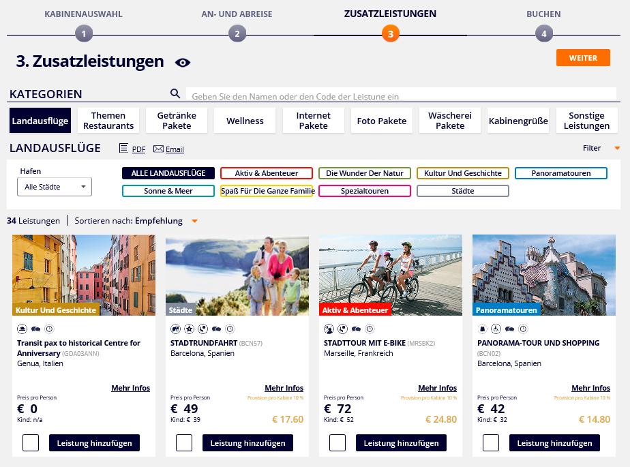Click speech bubbles icon on STADTRUNDFAHRT card

[x=217, y=329]
